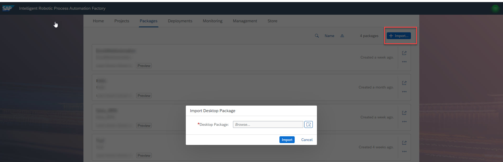Click the browse file icon in dialog
The width and height of the screenshot is (503, 162).
309,125
